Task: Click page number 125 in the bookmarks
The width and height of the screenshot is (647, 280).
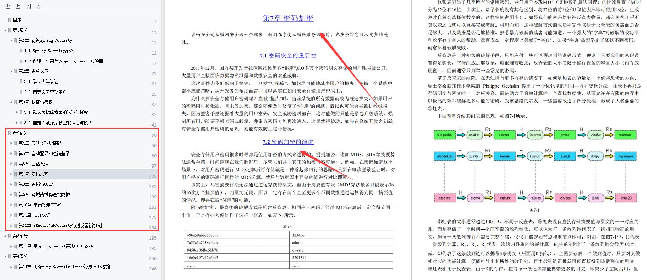Action: tap(153, 176)
